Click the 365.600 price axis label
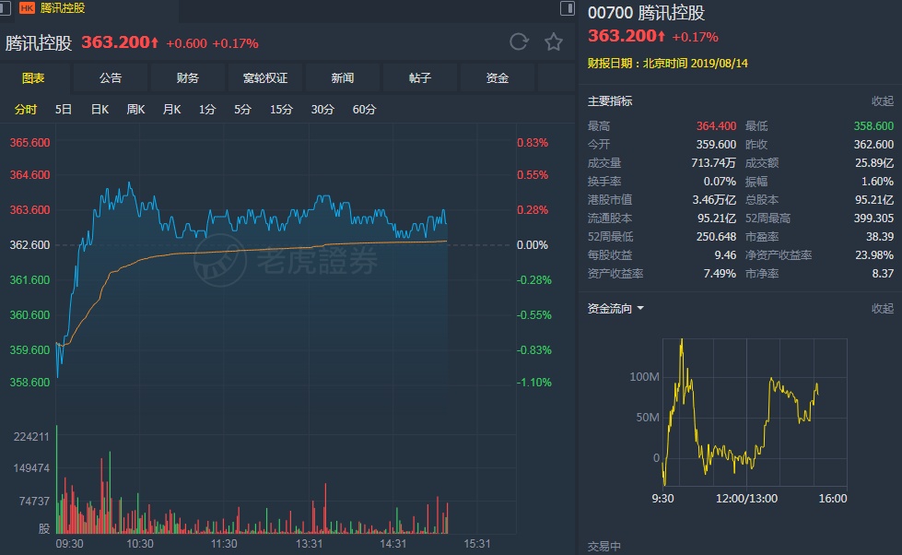The height and width of the screenshot is (555, 902). [x=29, y=143]
